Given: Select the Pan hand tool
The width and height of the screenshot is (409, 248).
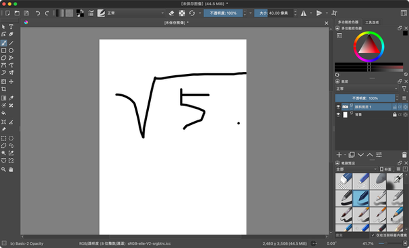Looking at the screenshot, I should click(11, 169).
